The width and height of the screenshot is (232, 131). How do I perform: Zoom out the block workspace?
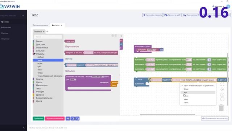[x=222, y=99]
